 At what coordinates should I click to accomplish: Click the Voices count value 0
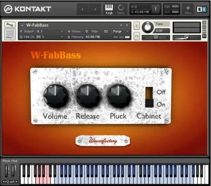[x=87, y=31]
